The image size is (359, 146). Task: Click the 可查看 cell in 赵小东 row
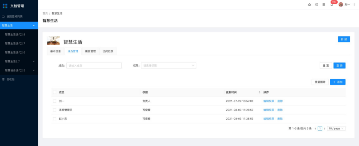click(146, 119)
